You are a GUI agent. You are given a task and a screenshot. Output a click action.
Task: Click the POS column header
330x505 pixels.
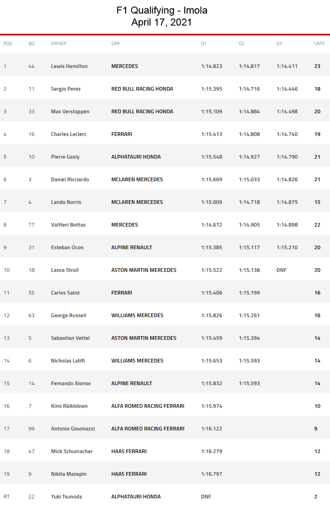(8, 43)
